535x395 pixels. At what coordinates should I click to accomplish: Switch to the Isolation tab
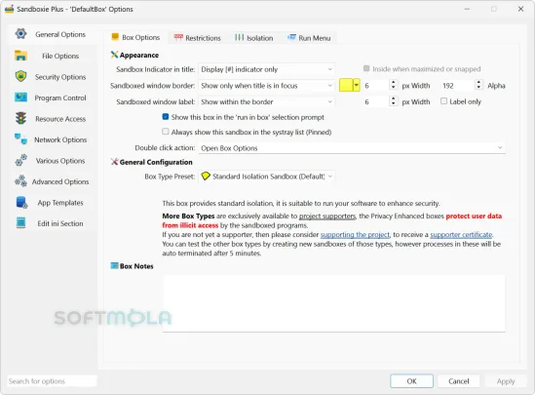[x=253, y=38]
